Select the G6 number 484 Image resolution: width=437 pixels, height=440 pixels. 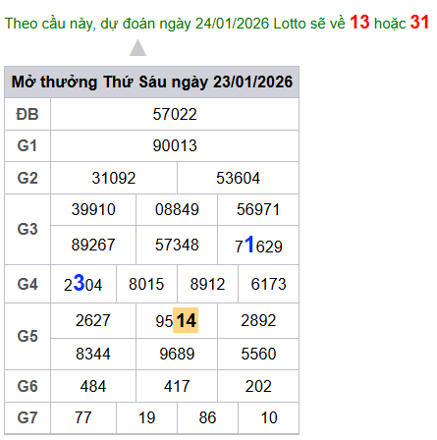(x=93, y=386)
